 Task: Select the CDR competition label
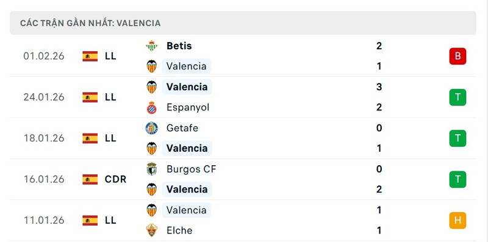click(x=115, y=179)
